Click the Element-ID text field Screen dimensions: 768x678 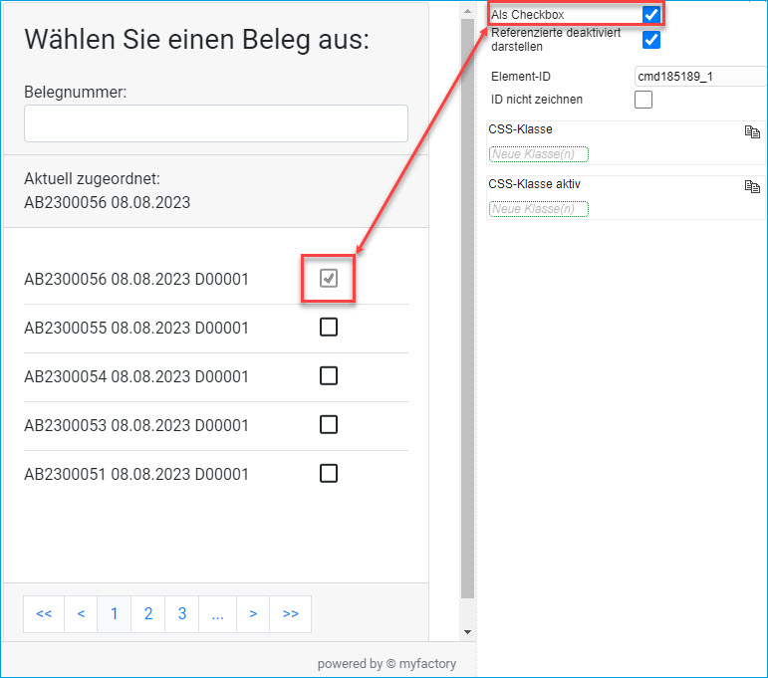click(700, 77)
